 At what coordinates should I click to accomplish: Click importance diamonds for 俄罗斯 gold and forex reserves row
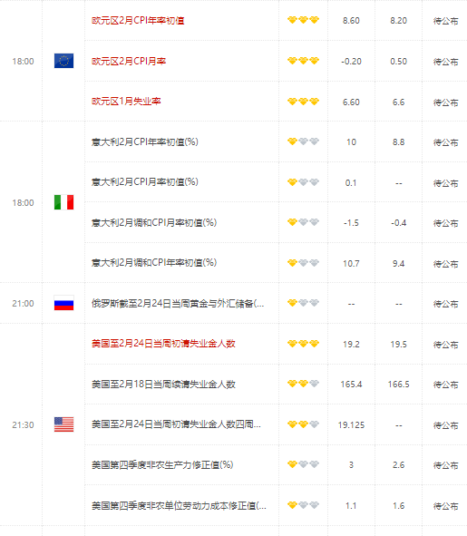303,303
